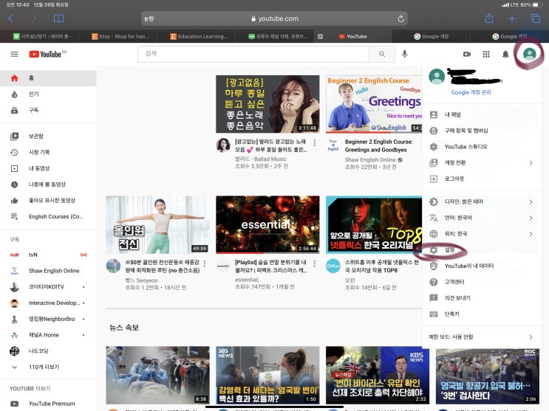Open 채널A Home subscription channel
Image resolution: width=549 pixels, height=411 pixels.
(48, 335)
